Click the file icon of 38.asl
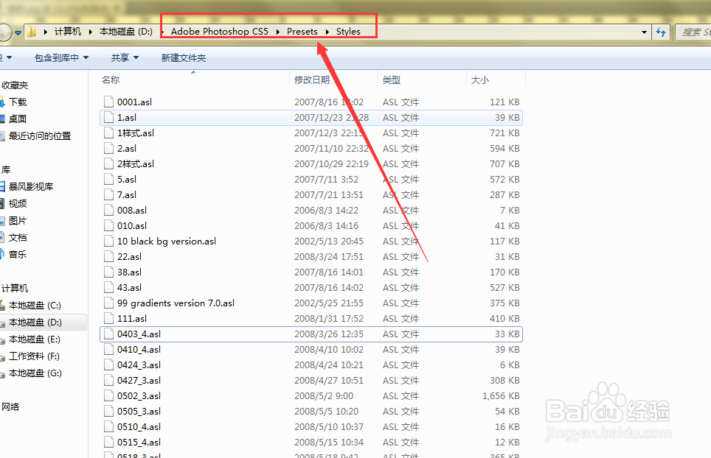 (108, 272)
